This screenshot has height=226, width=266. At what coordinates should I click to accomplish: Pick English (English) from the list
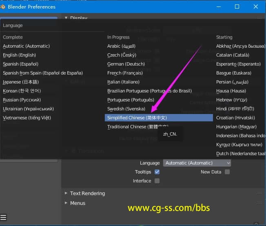pyautogui.click(x=19, y=55)
